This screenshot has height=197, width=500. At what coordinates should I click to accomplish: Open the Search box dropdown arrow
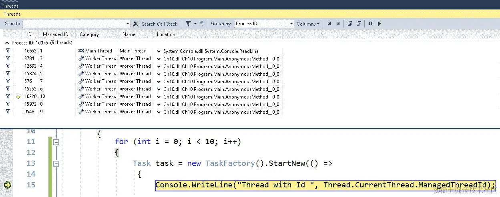[128, 24]
